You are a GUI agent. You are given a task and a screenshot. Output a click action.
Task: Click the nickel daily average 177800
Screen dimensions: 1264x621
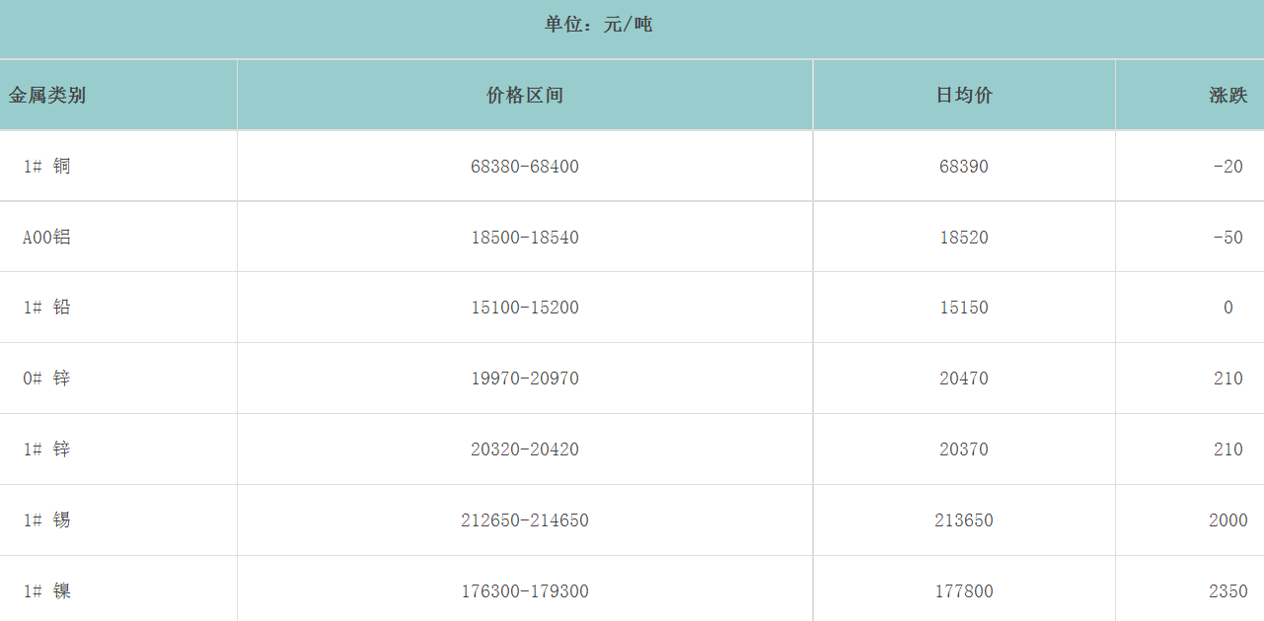pyautogui.click(x=964, y=591)
